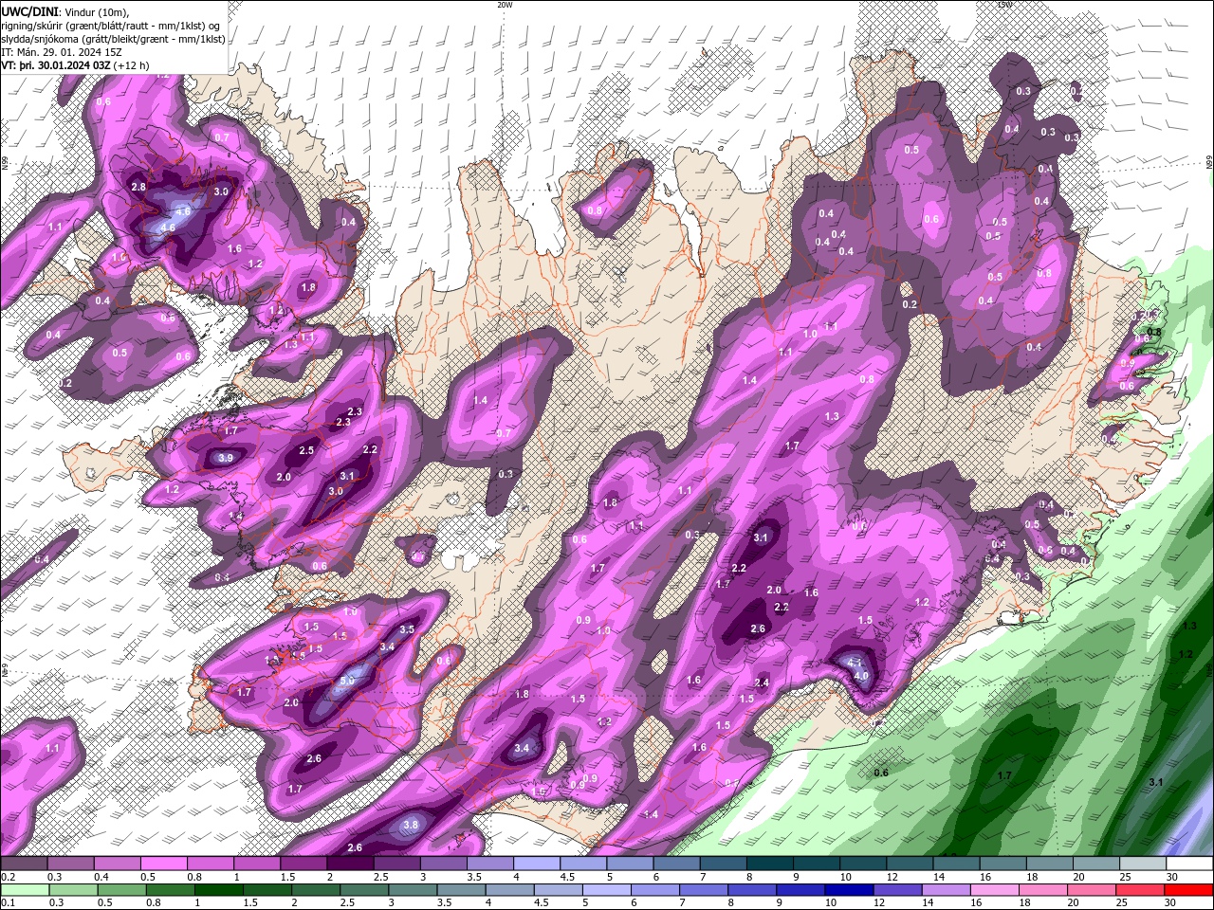Click the 2.8 snowfall value on the map
This screenshot has width=1214, height=910.
pyautogui.click(x=138, y=187)
